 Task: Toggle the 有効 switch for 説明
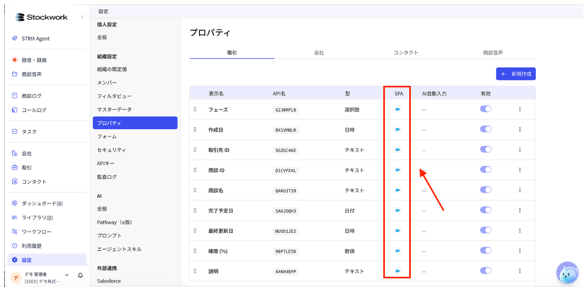point(485,271)
